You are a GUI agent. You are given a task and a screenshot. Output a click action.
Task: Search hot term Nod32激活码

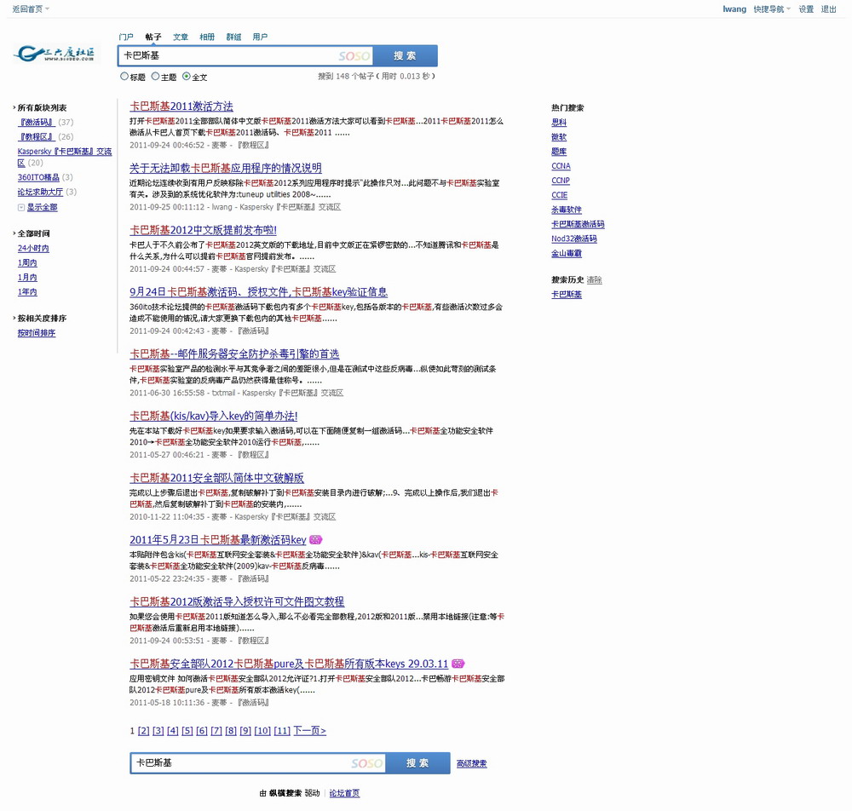point(574,239)
